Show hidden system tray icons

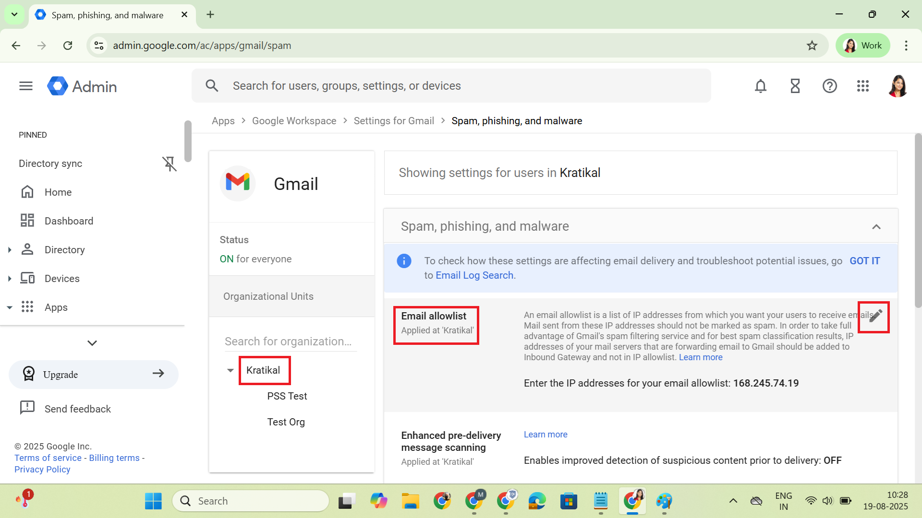click(x=733, y=501)
